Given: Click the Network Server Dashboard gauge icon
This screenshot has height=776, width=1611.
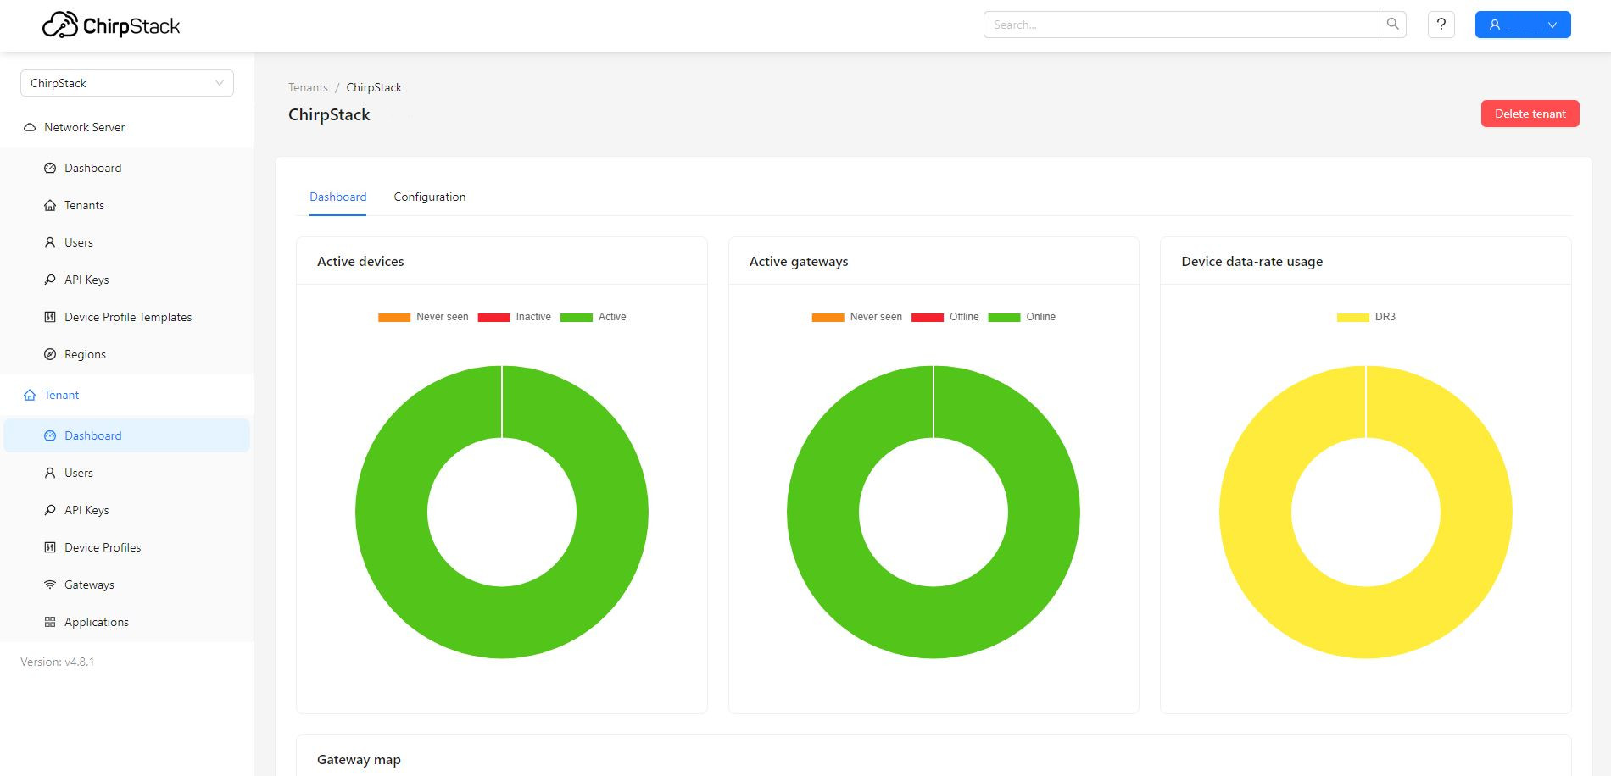Looking at the screenshot, I should (50, 168).
